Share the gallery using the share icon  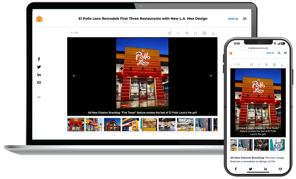(170, 33)
